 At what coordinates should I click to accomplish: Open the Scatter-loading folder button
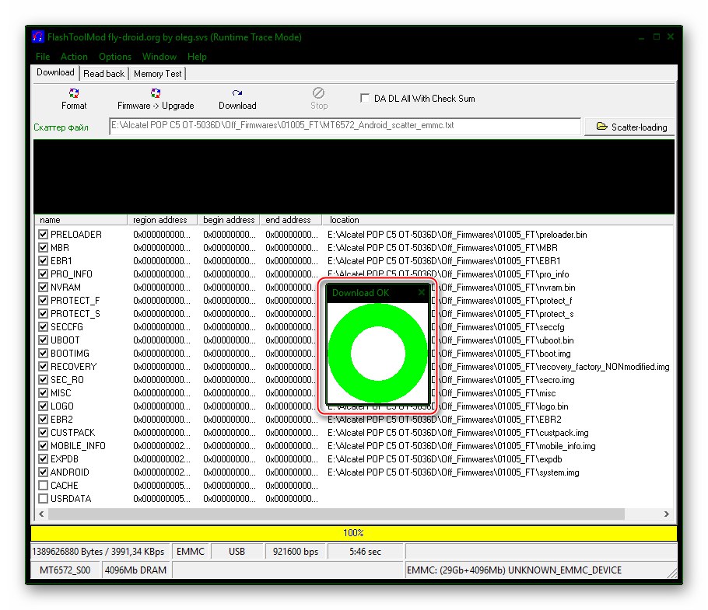631,127
